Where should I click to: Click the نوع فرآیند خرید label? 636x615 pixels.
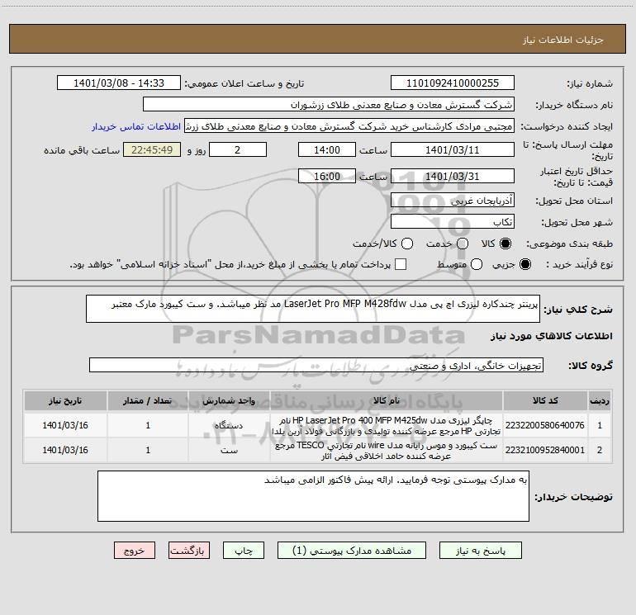pyautogui.click(x=579, y=264)
